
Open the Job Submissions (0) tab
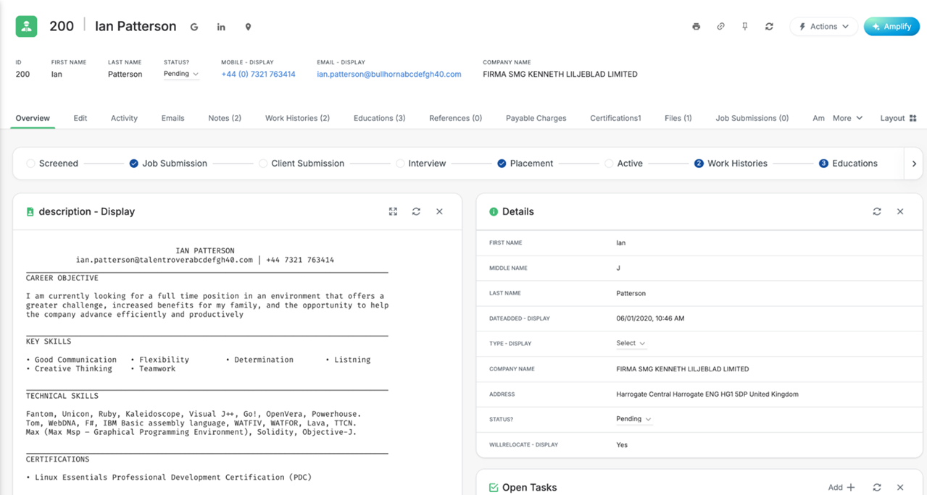click(752, 118)
